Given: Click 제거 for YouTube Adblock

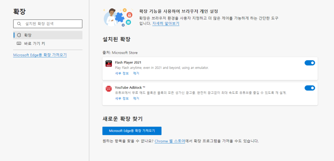Looking at the screenshot, I should pyautogui.click(x=136, y=98).
